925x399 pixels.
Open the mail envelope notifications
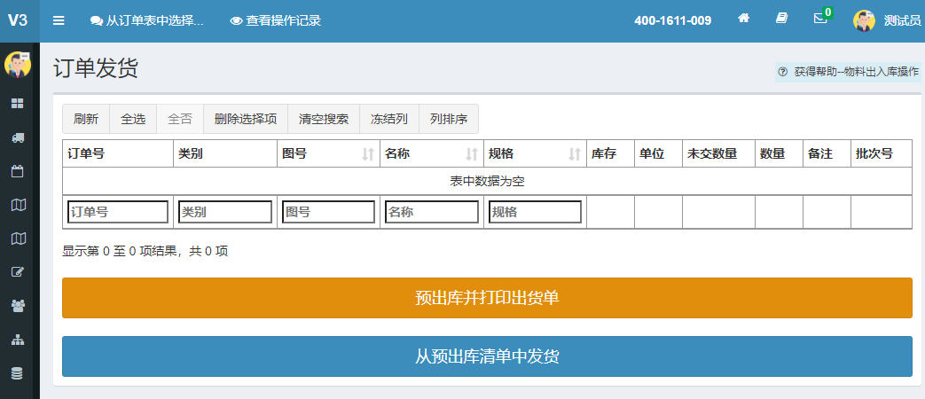click(x=820, y=19)
